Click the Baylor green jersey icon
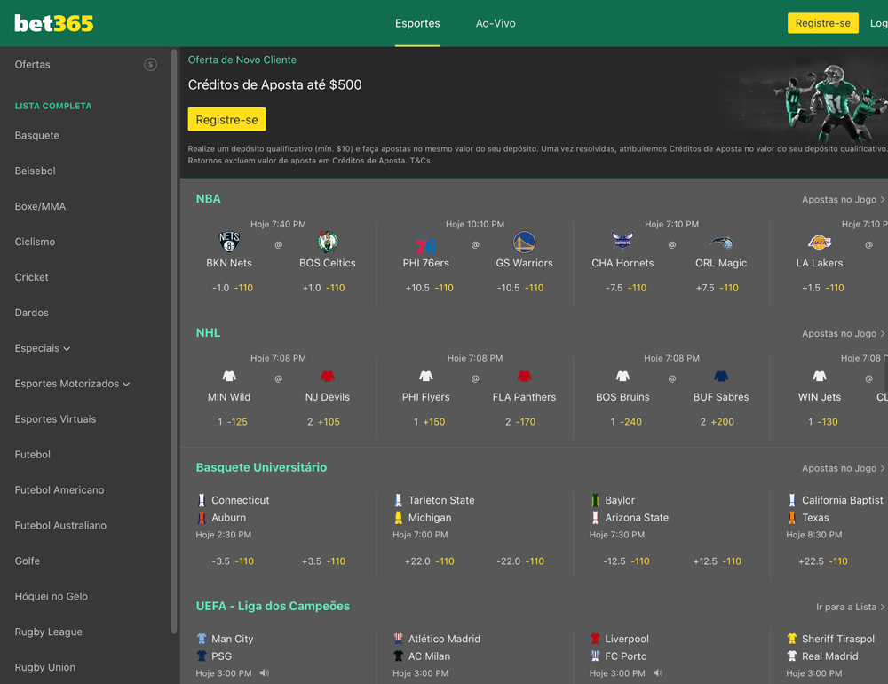Screen dimensions: 888x684 click(x=595, y=500)
